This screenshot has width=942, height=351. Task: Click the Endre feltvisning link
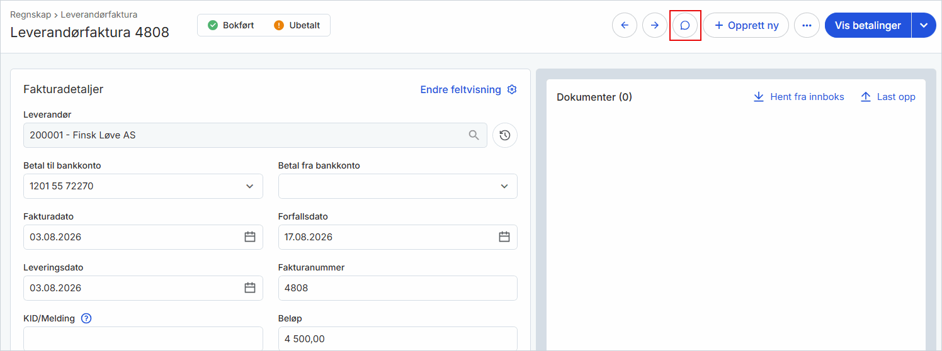point(461,89)
